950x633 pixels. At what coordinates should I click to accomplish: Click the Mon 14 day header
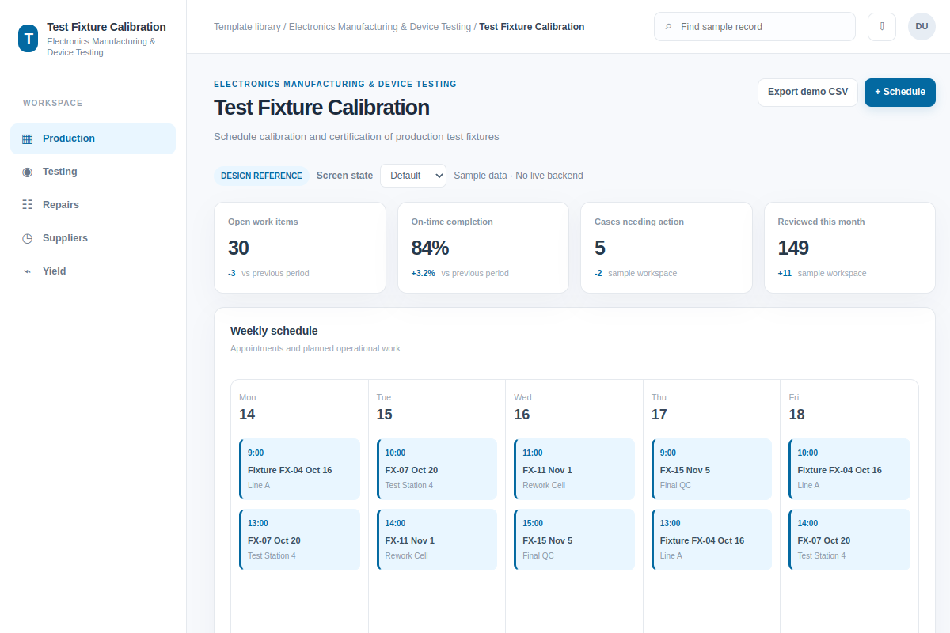[248, 407]
